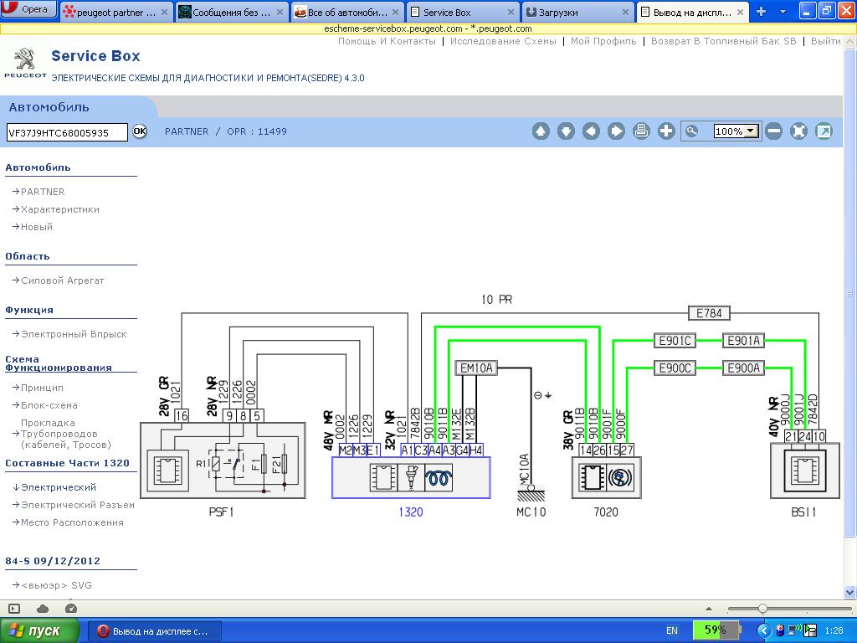Click EN language indicator in tray
Screen dimensions: 857x643
tap(672, 630)
